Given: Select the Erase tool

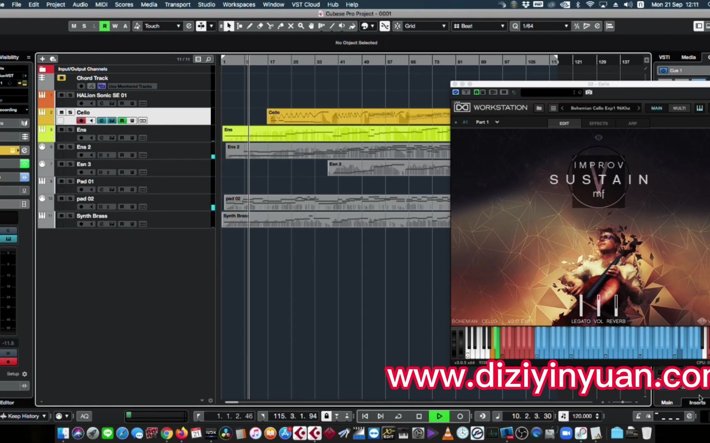Looking at the screenshot, I should point(260,26).
